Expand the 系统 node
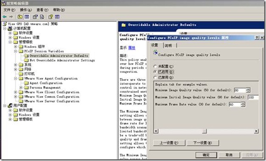This screenshot has height=161, width=266. [x=16, y=65]
